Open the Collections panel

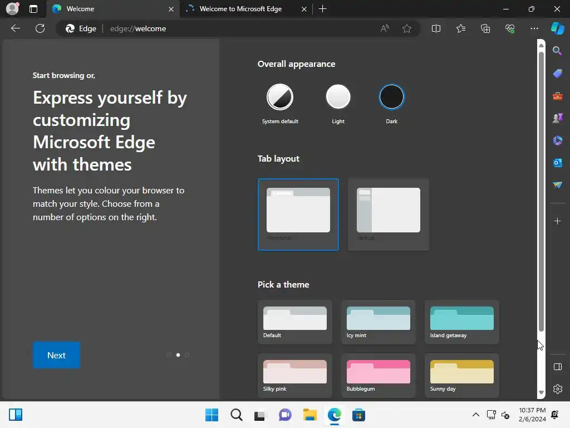[x=485, y=28]
